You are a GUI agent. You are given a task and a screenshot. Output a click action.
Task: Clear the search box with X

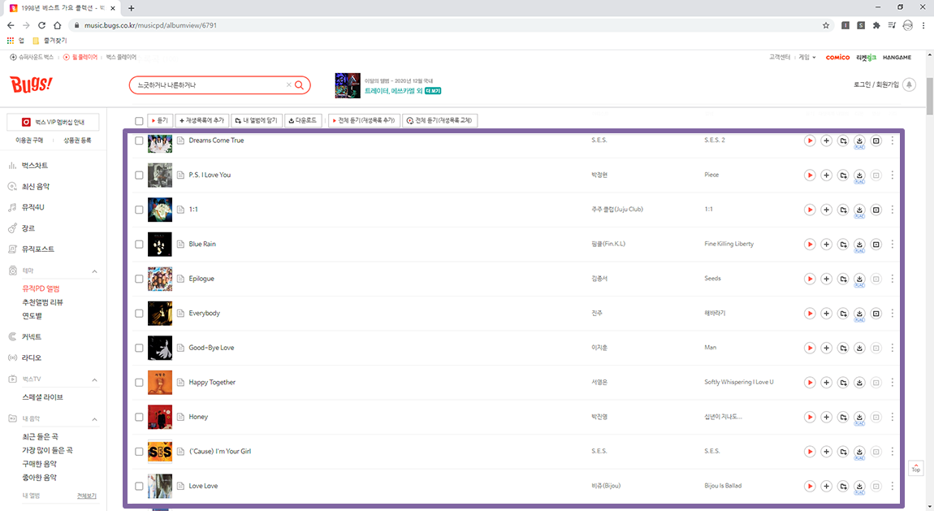point(289,85)
